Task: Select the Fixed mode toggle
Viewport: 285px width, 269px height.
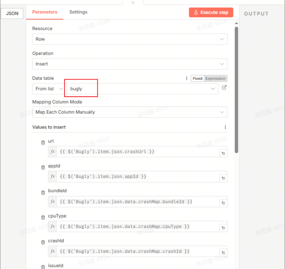Action: coord(198,78)
